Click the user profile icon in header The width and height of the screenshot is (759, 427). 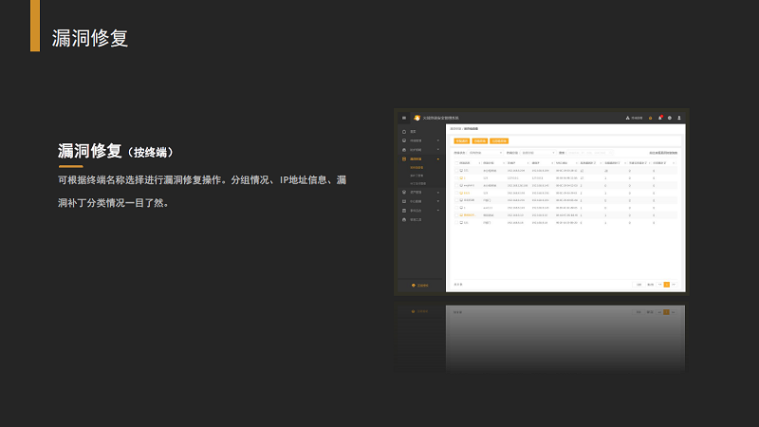[679, 118]
